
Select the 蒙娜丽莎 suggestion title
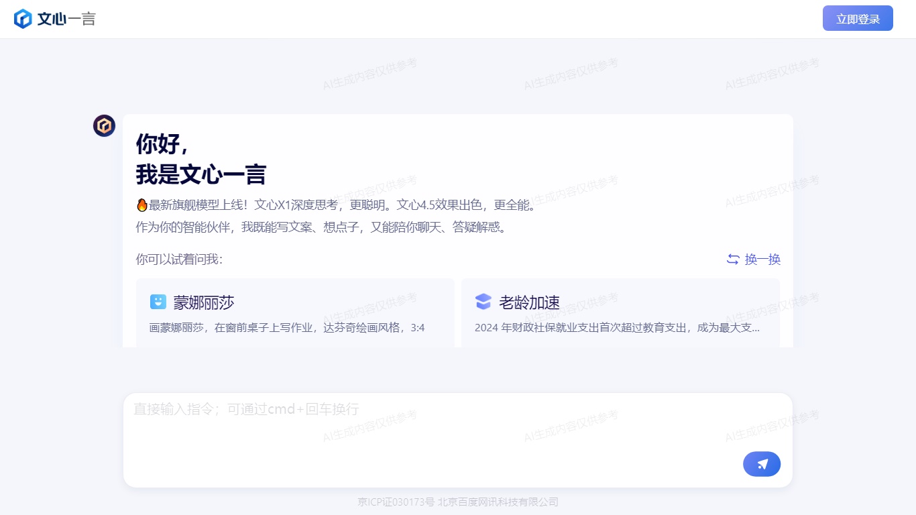204,302
